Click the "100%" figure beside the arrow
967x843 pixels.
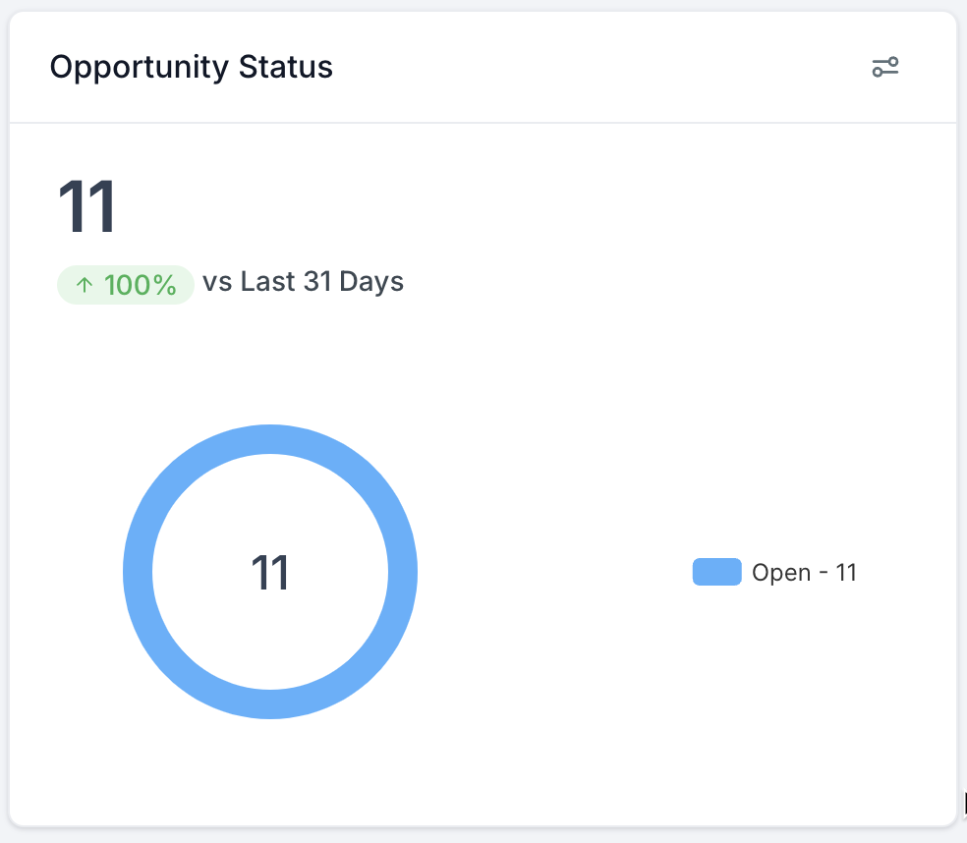pyautogui.click(x=140, y=285)
